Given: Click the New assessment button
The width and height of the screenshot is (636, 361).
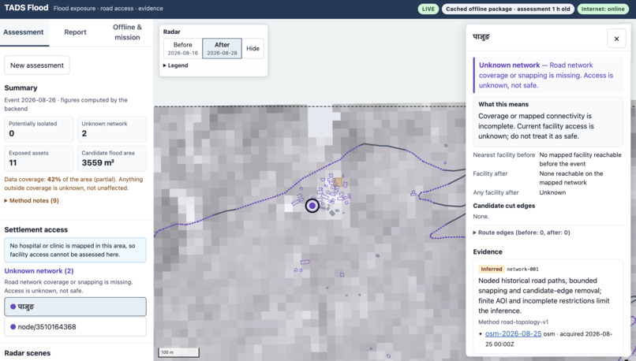Looking at the screenshot, I should point(37,65).
